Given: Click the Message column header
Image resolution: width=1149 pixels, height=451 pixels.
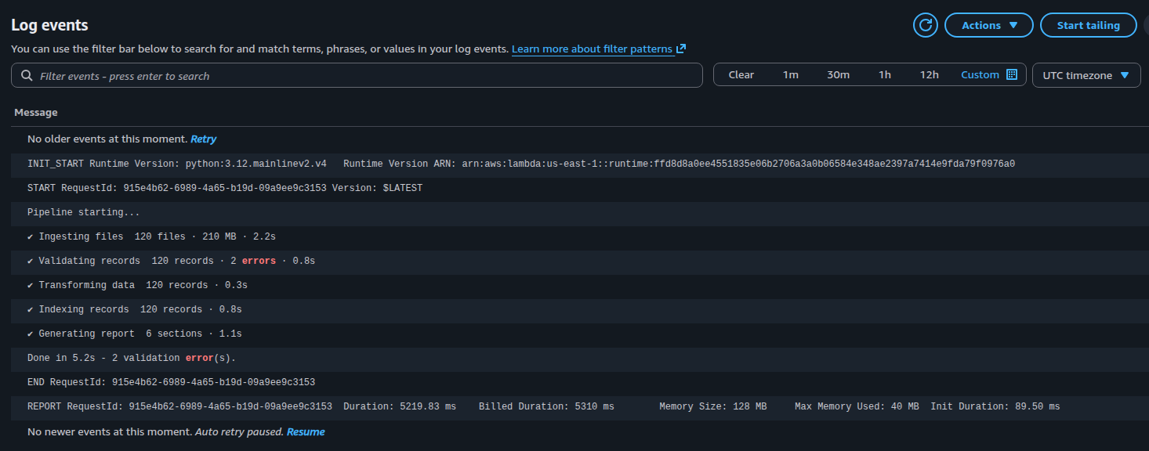Looking at the screenshot, I should pyautogui.click(x=36, y=113).
